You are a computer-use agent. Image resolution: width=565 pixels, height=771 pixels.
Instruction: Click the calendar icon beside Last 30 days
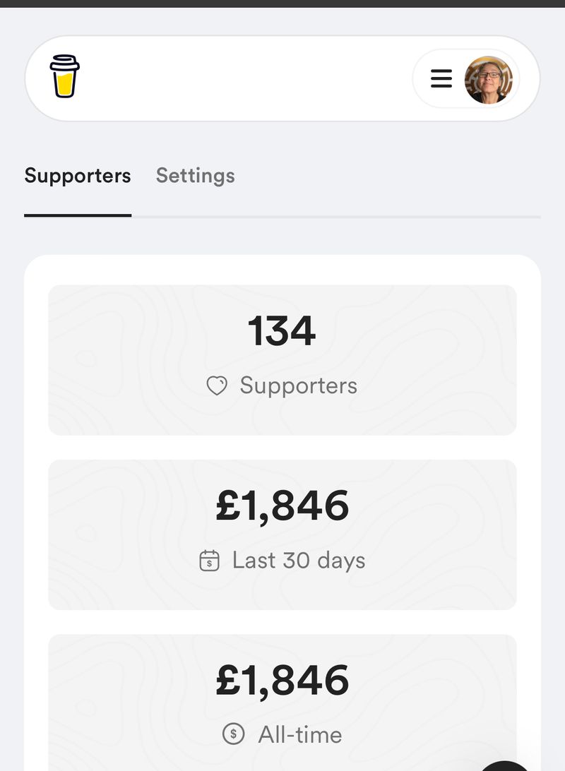click(x=210, y=561)
